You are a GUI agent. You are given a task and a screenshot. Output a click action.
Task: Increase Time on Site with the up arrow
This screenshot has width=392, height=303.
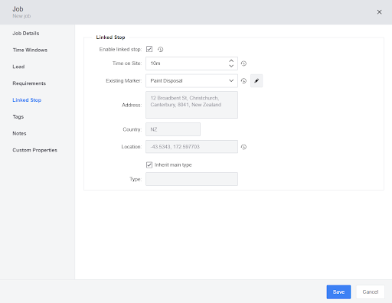(x=231, y=61)
